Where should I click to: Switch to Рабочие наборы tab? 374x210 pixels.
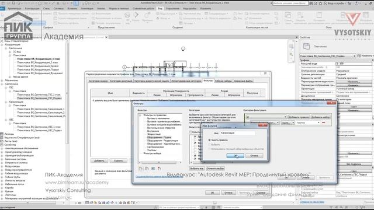tap(223, 81)
